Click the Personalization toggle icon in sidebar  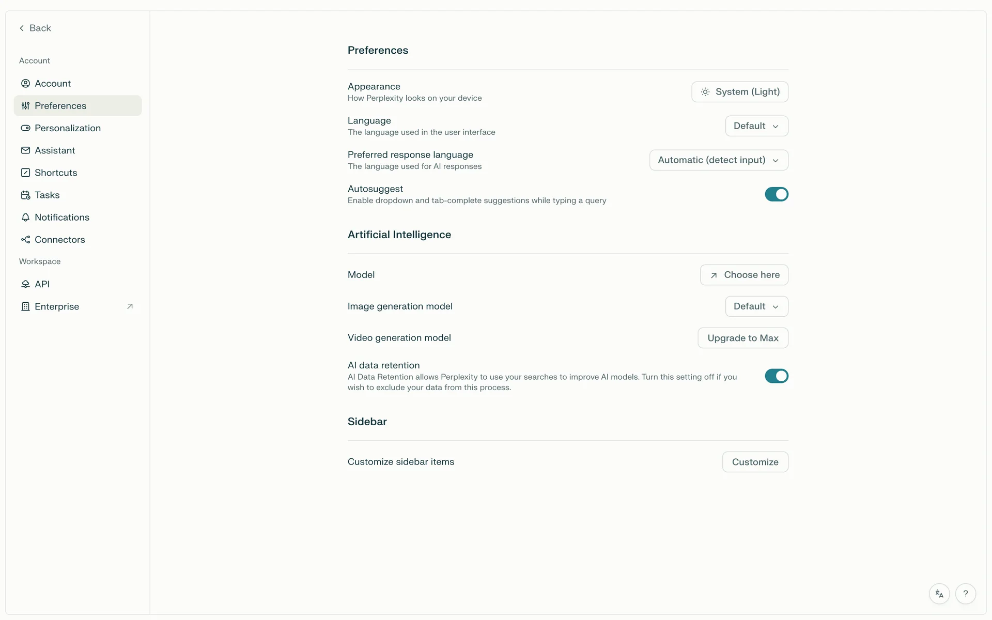click(25, 128)
